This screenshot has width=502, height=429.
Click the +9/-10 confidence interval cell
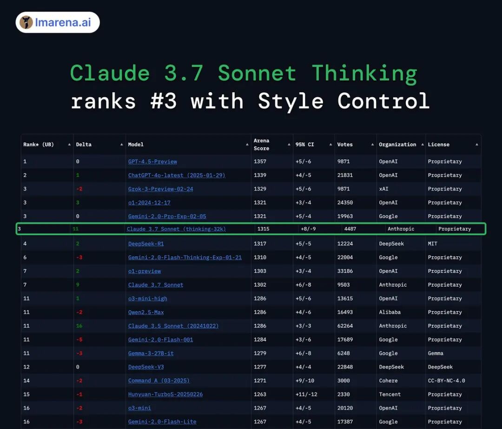point(304,381)
